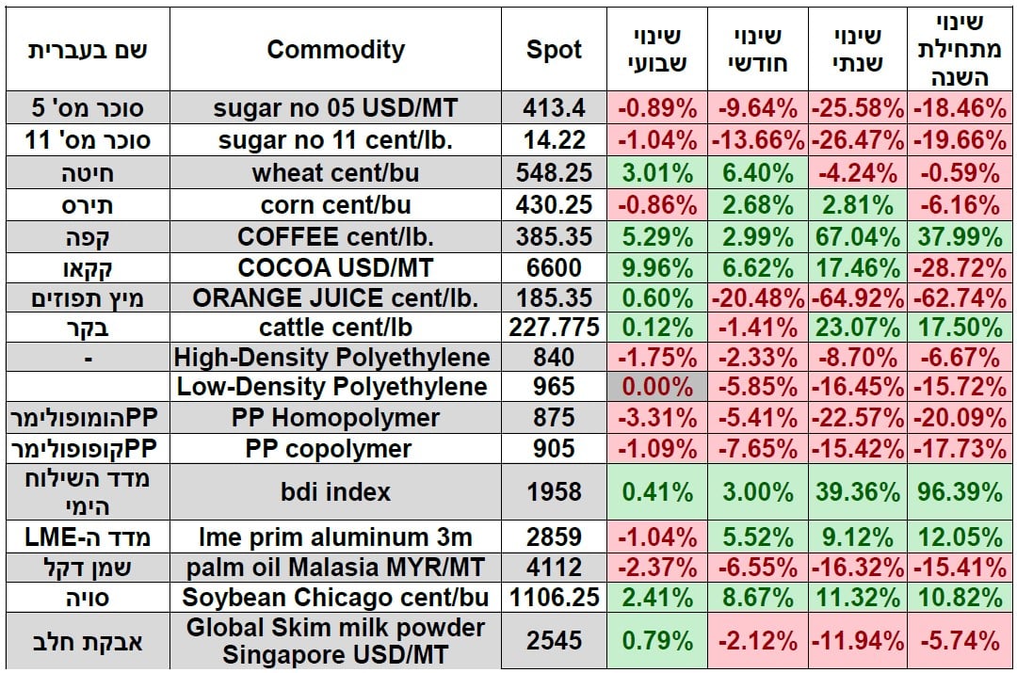Select the orange juice yearly change -64.92%
The height and width of the screenshot is (673, 1017).
point(857,299)
